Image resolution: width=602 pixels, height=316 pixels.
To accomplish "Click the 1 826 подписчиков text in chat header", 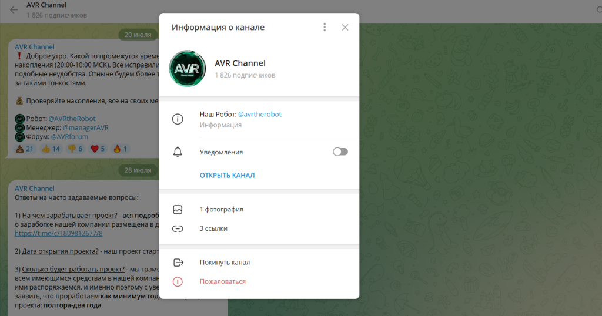I will pyautogui.click(x=57, y=15).
